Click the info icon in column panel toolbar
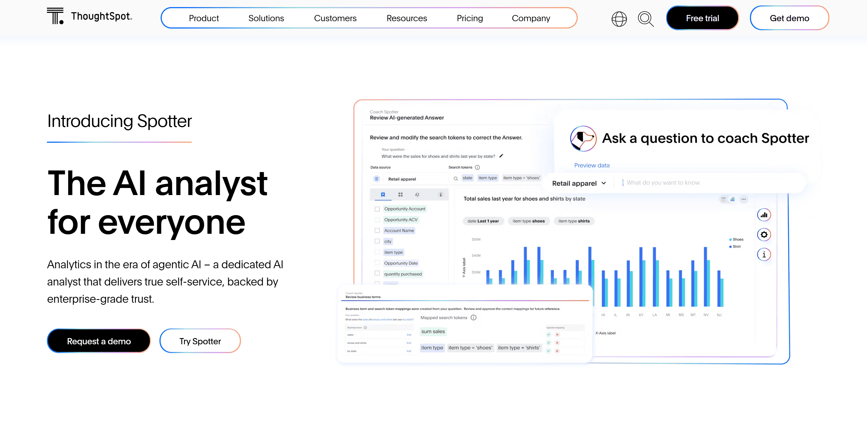 click(x=440, y=194)
